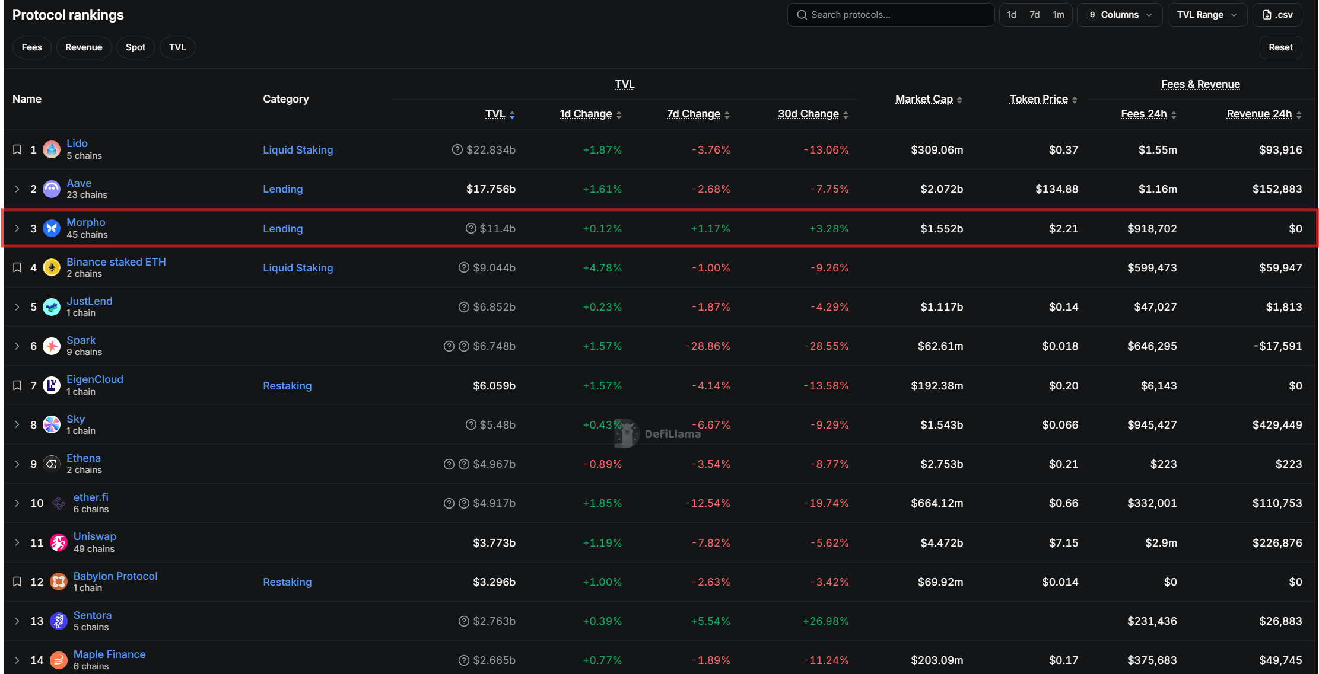The image size is (1319, 674).
Task: Open the Lido TVL info question icon
Action: (x=457, y=149)
